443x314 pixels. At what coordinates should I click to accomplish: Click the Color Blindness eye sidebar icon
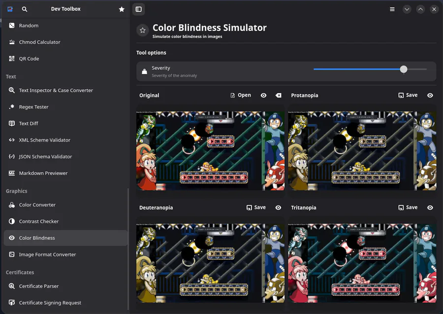12,238
